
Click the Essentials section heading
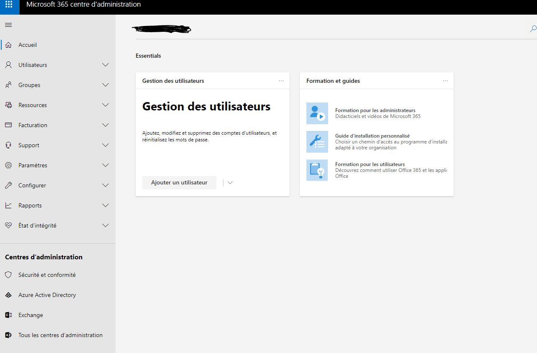(x=148, y=56)
